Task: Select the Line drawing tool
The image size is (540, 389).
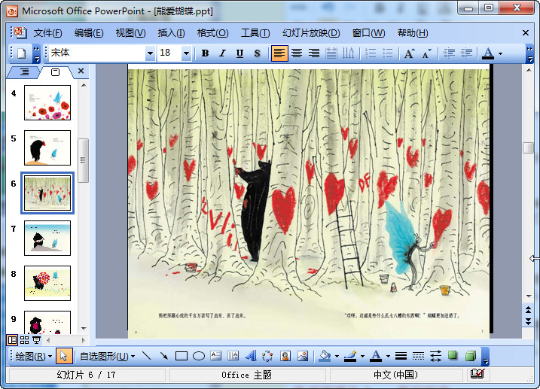Action: click(x=147, y=356)
